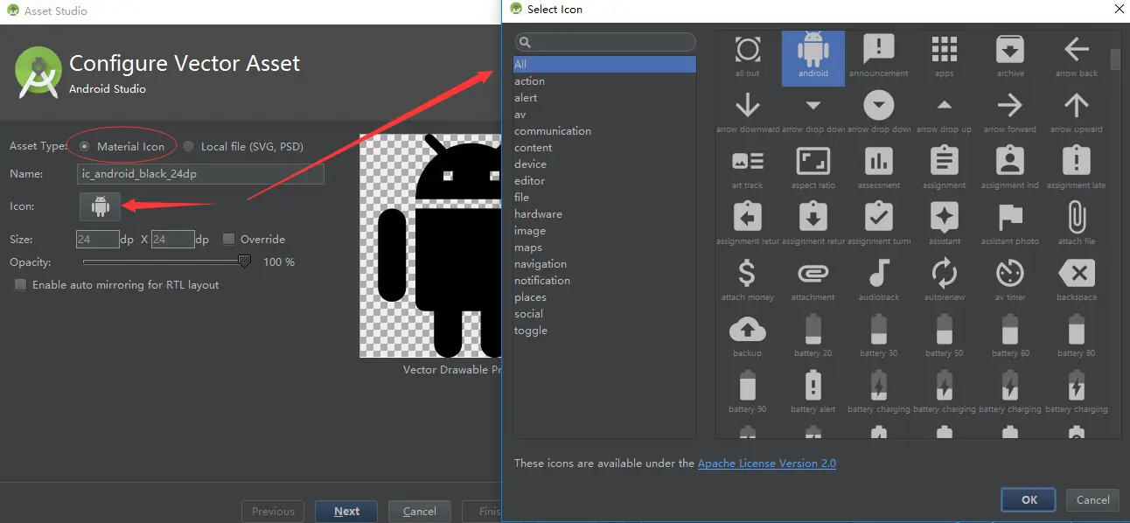Click the width size field

coord(98,239)
